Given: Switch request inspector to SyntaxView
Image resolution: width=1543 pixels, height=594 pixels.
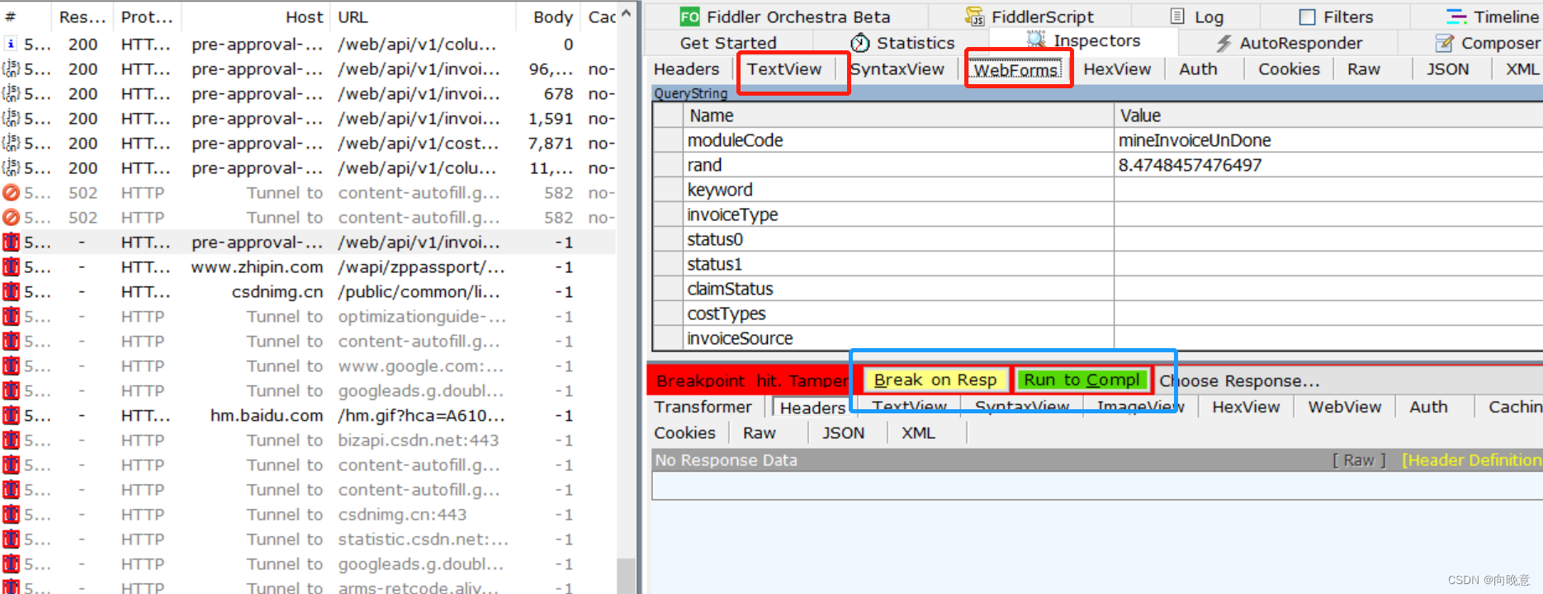Looking at the screenshot, I should click(x=897, y=69).
